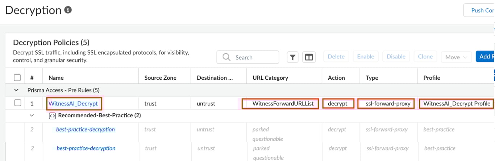Screen dimensions: 495x161
Task: Click the Decryption info icon
Action: [68, 10]
